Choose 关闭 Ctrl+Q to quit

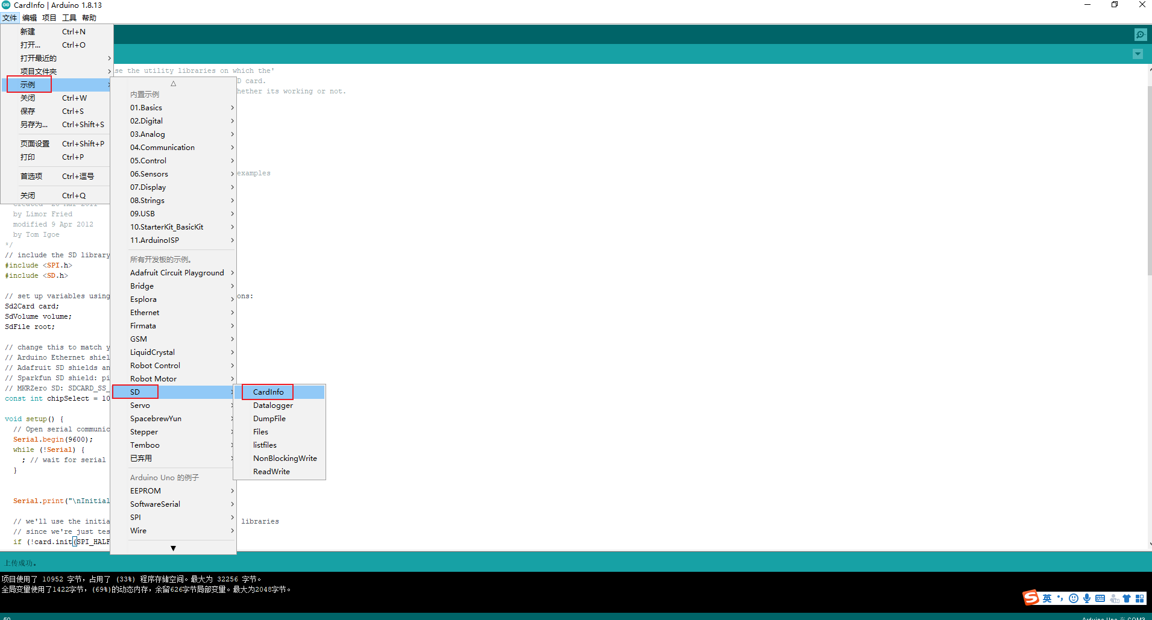57,195
